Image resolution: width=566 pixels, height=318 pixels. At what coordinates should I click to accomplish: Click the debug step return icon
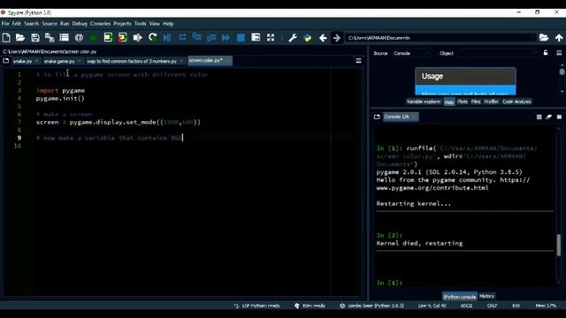[211, 37]
